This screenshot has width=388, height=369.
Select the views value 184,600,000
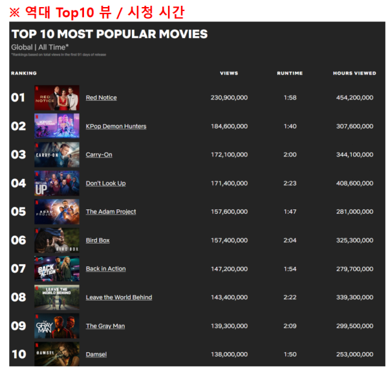[229, 127]
